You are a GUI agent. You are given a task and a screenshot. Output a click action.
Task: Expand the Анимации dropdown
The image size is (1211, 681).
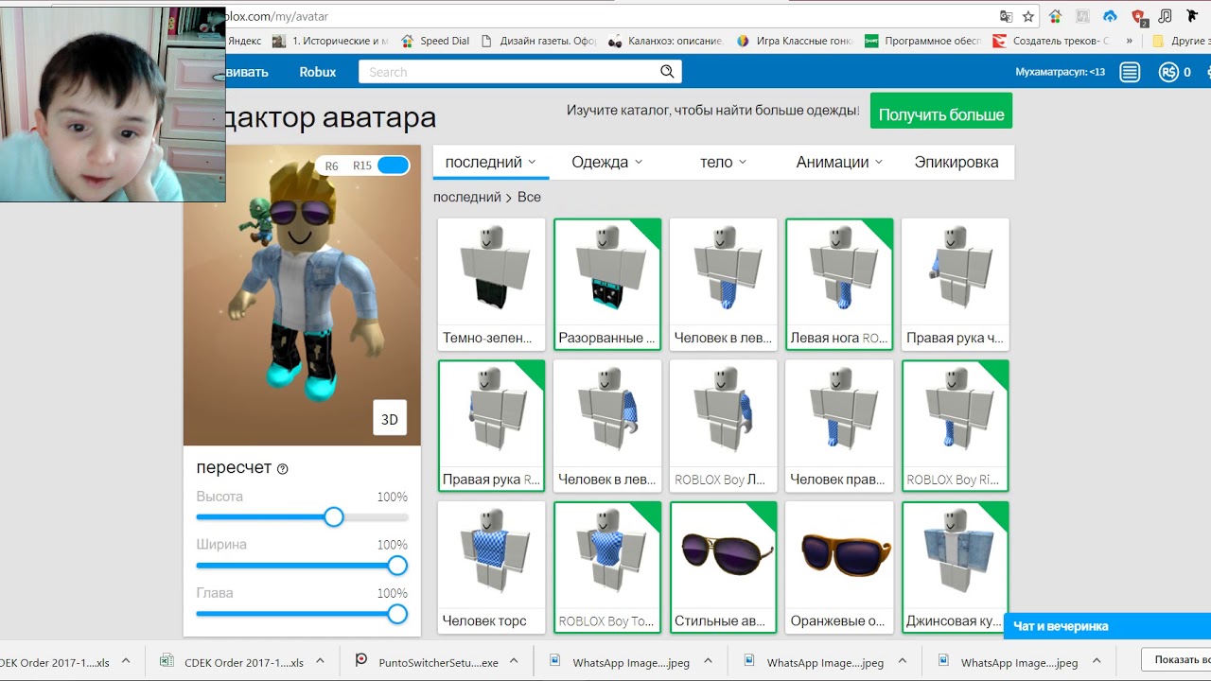point(839,162)
